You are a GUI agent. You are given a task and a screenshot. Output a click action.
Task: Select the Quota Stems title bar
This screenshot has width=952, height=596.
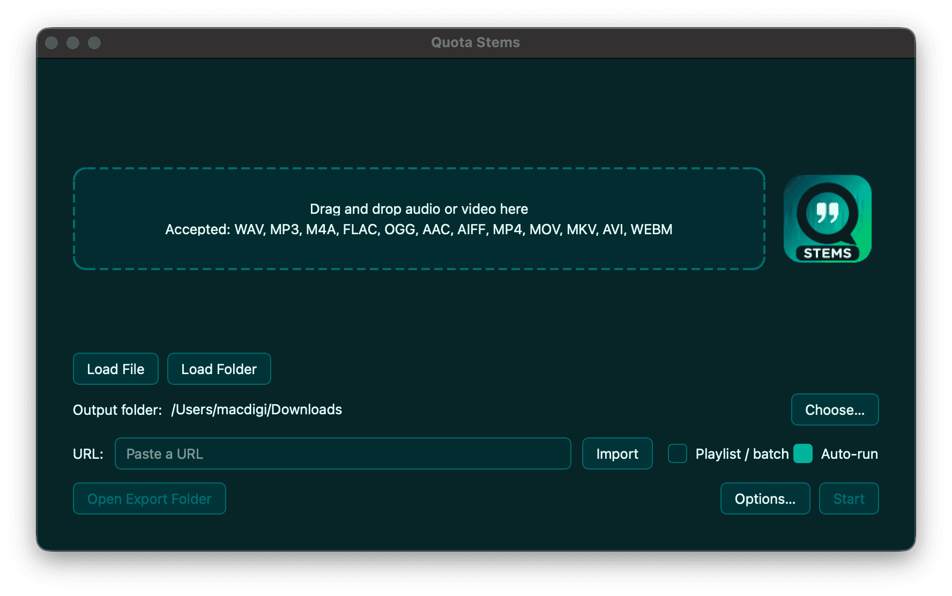point(475,42)
